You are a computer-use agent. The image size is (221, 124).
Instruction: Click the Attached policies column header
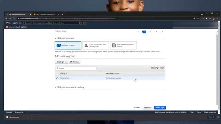113,74
